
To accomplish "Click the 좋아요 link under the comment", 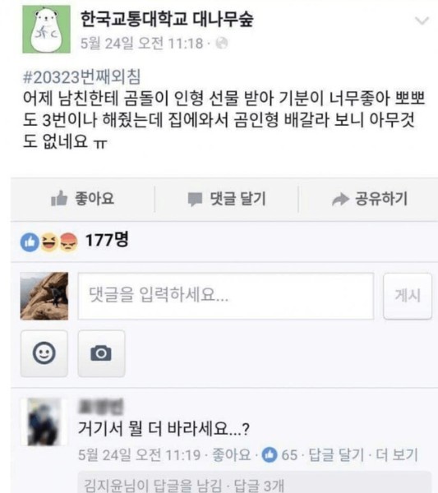I will point(232,454).
